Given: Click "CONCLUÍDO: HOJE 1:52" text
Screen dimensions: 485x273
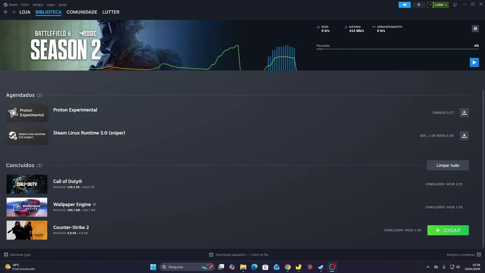Looking at the screenshot, I should pos(444,207).
